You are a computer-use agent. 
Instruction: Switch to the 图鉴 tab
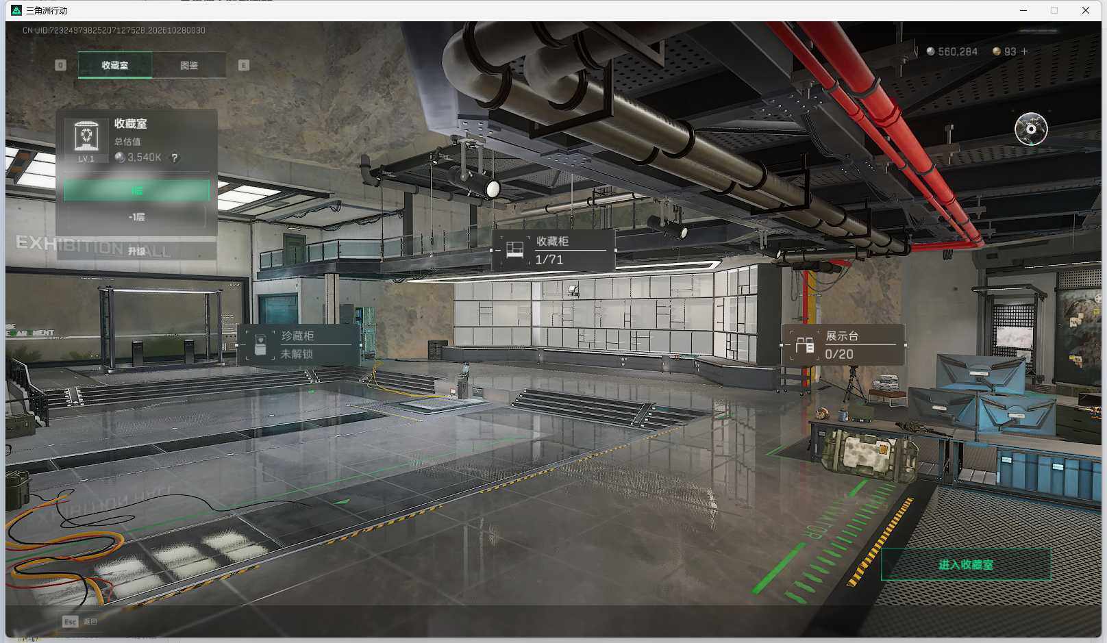[x=189, y=65]
